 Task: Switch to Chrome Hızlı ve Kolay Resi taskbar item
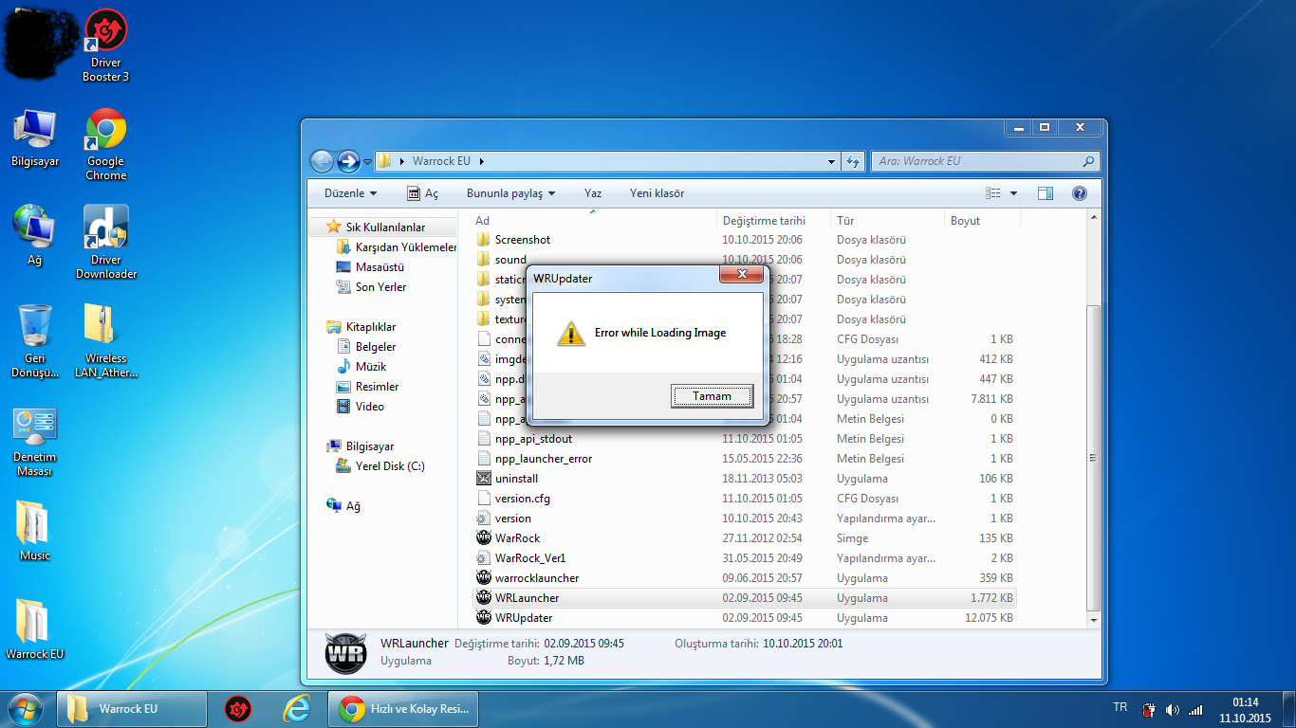pos(402,709)
